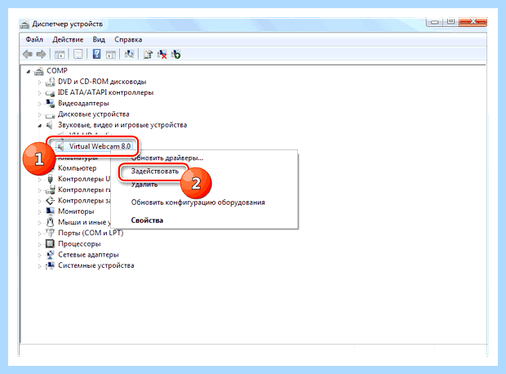Select the Системные устройства label
506x374 pixels.
pyautogui.click(x=95, y=265)
